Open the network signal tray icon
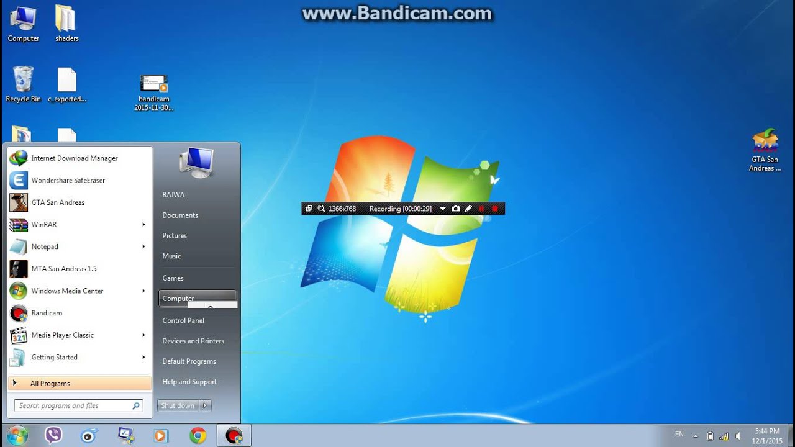Image resolution: width=795 pixels, height=447 pixels. (724, 436)
